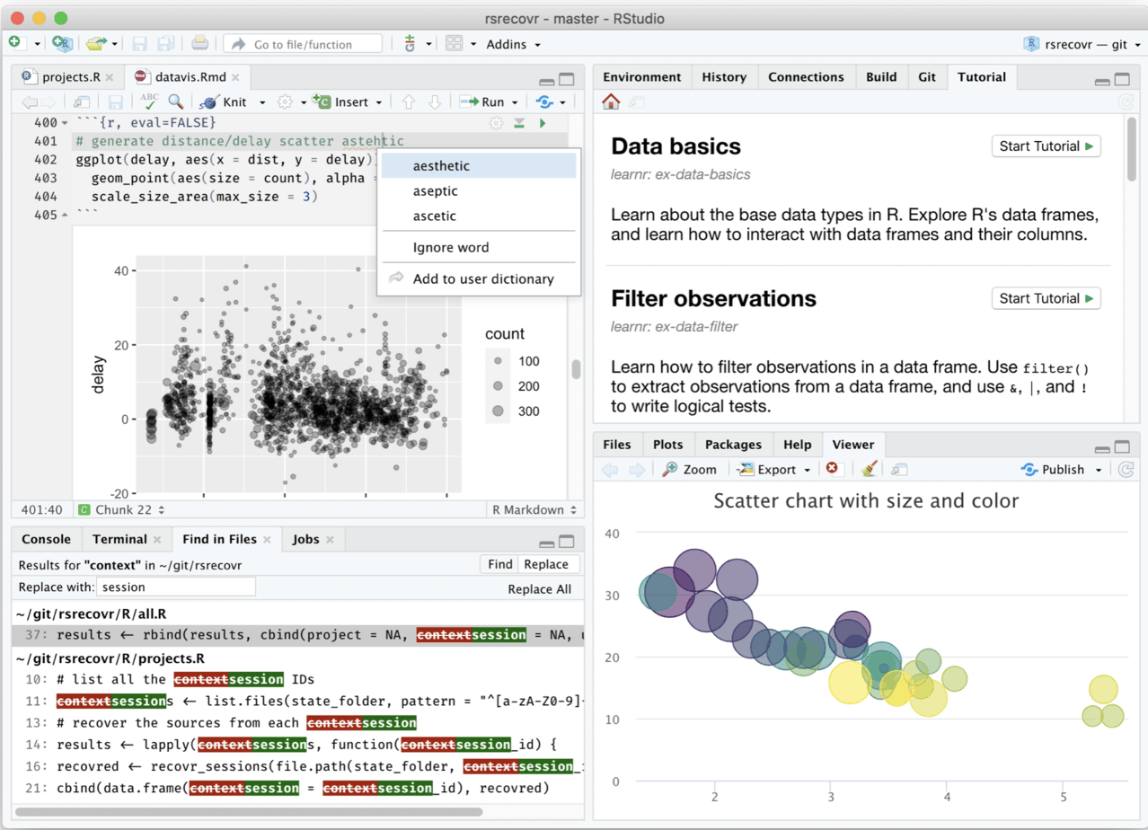This screenshot has height=830, width=1148.
Task: Start the Data basics tutorial
Action: pyautogui.click(x=1046, y=146)
